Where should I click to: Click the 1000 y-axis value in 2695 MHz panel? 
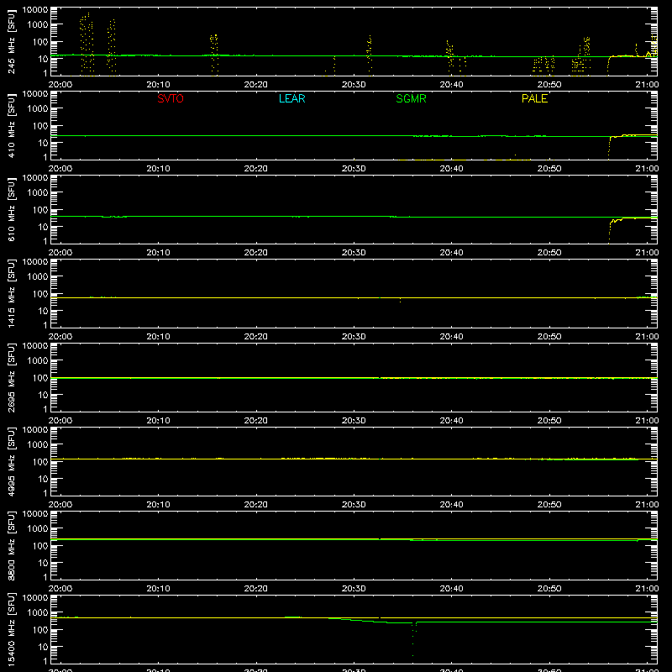[x=38, y=361]
